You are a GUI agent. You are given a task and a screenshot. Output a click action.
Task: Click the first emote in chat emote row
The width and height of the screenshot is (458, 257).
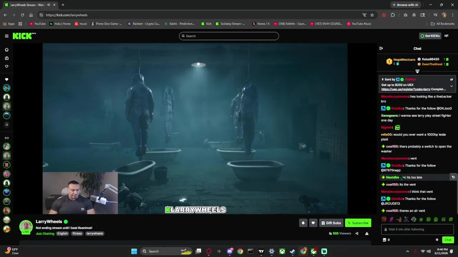tap(384, 220)
